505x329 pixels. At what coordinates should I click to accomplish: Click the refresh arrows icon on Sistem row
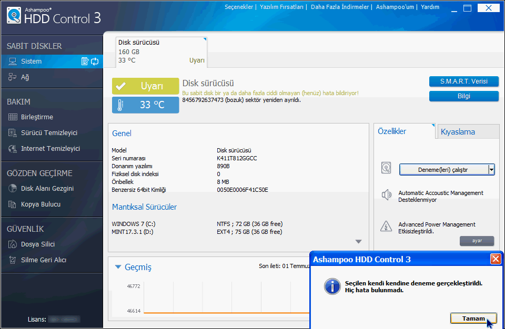click(95, 61)
